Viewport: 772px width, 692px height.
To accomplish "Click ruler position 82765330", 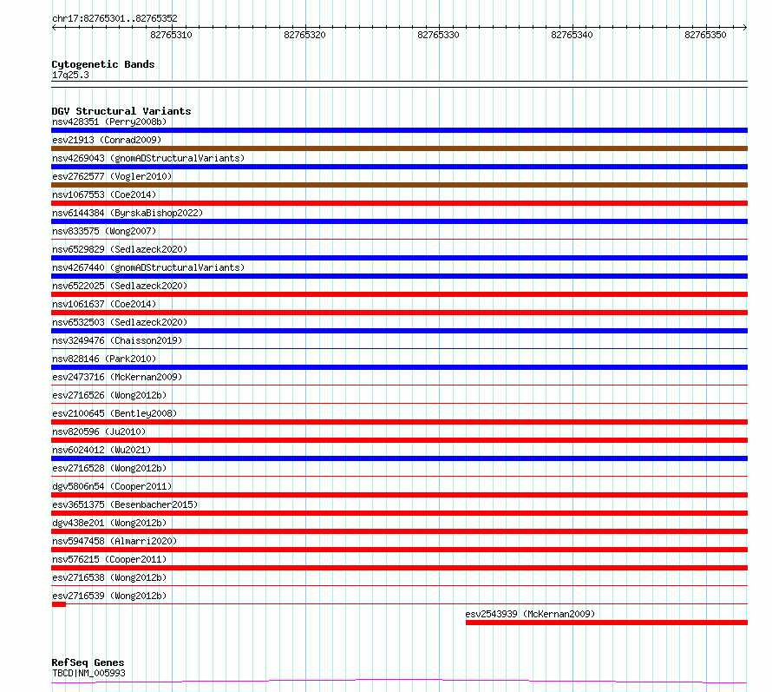I will click(x=438, y=35).
